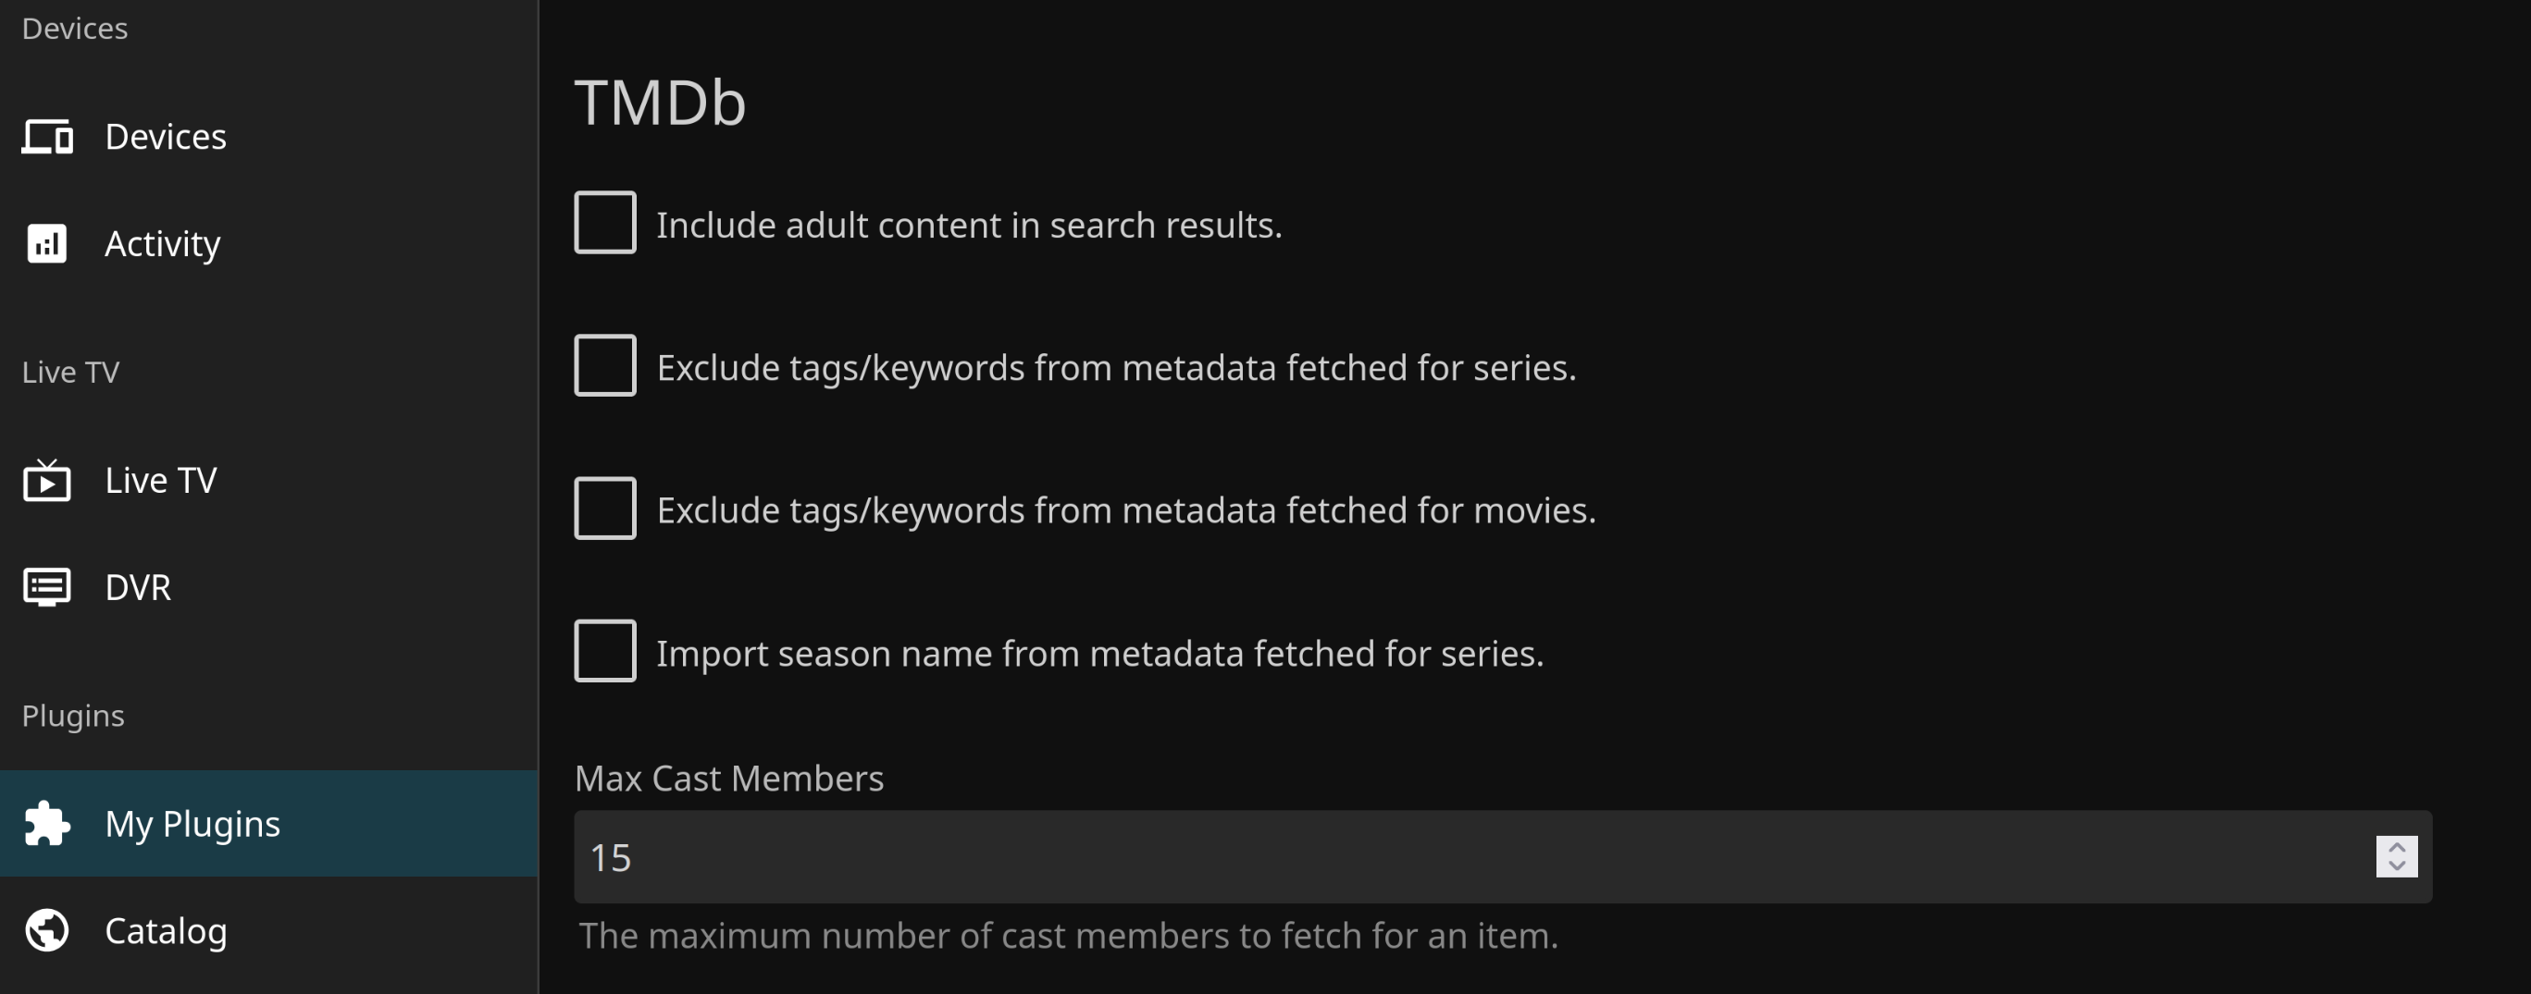Go to the Activity page
Viewport: 2531px width, 994px height.
click(x=162, y=243)
